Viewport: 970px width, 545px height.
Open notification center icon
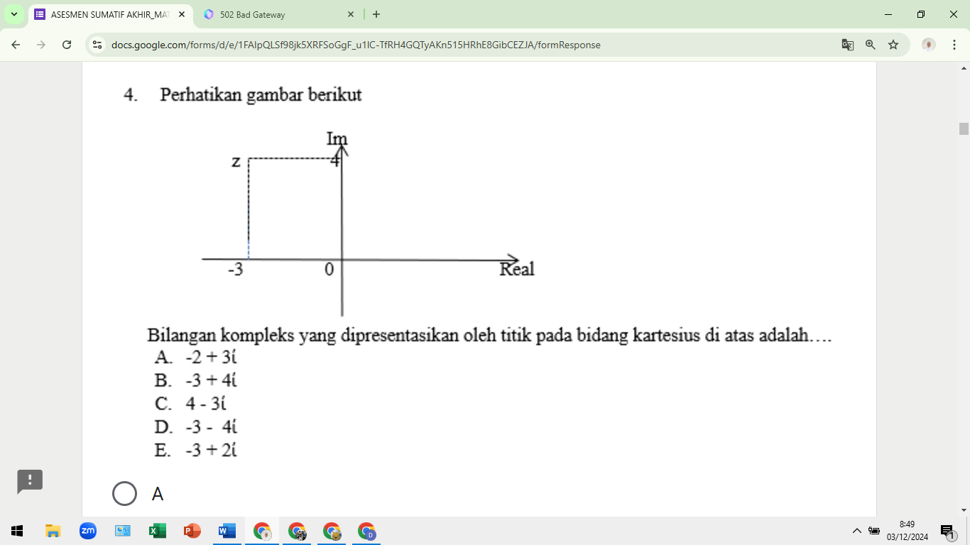tap(947, 532)
